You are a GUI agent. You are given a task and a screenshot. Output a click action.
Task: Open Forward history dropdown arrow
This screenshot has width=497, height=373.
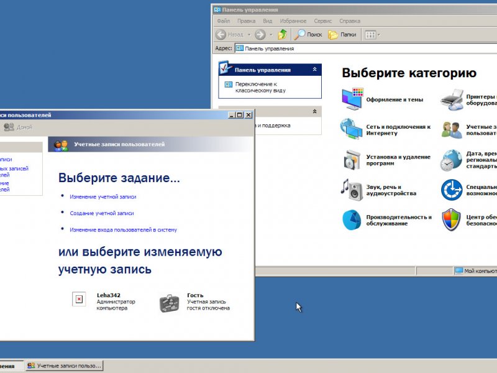271,35
